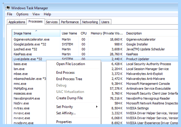
Task: Click the 18,660 K memory value
Action: tap(116, 39)
